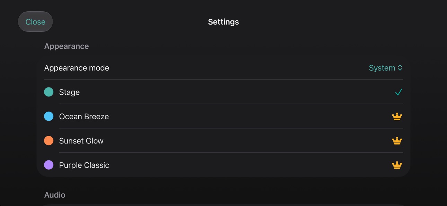This screenshot has width=447, height=206.
Task: Click the teal checkmark on Stage row
Action: point(398,92)
